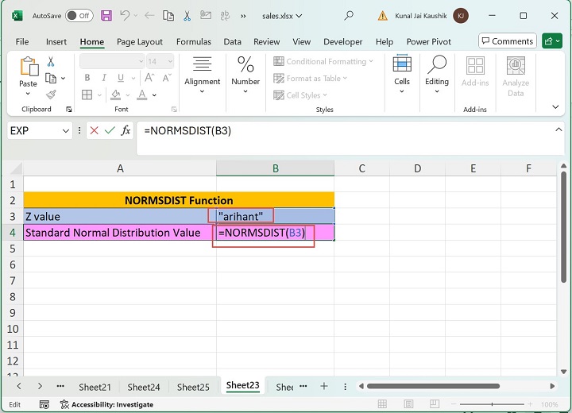Toggle Italic formatting
Image resolution: width=572 pixels, height=413 pixels.
point(104,78)
